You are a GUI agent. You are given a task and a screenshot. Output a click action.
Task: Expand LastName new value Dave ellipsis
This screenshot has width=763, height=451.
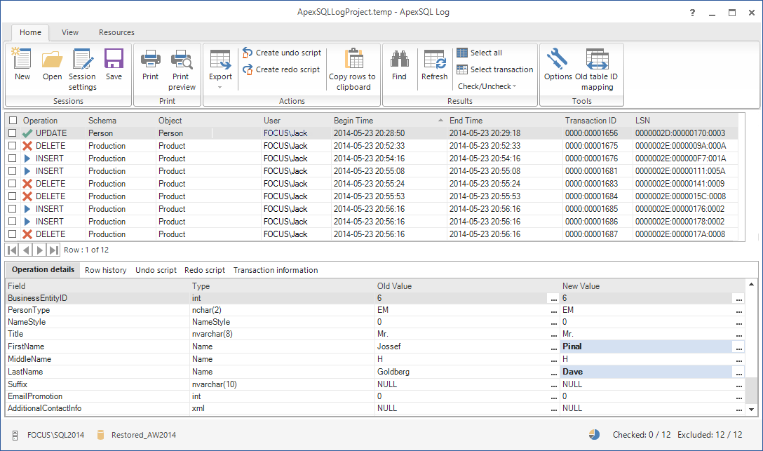pos(738,372)
